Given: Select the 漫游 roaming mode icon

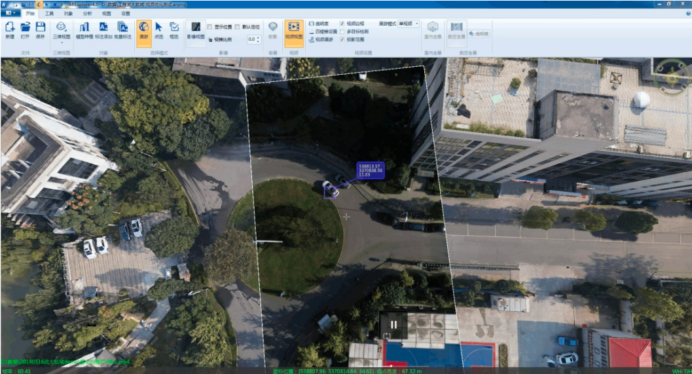Looking at the screenshot, I should click(x=144, y=31).
